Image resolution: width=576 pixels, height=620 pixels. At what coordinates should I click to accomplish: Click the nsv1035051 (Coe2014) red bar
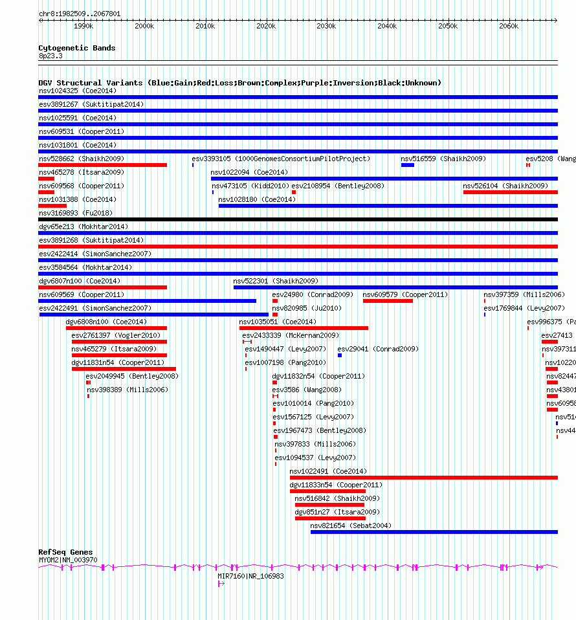click(x=304, y=328)
